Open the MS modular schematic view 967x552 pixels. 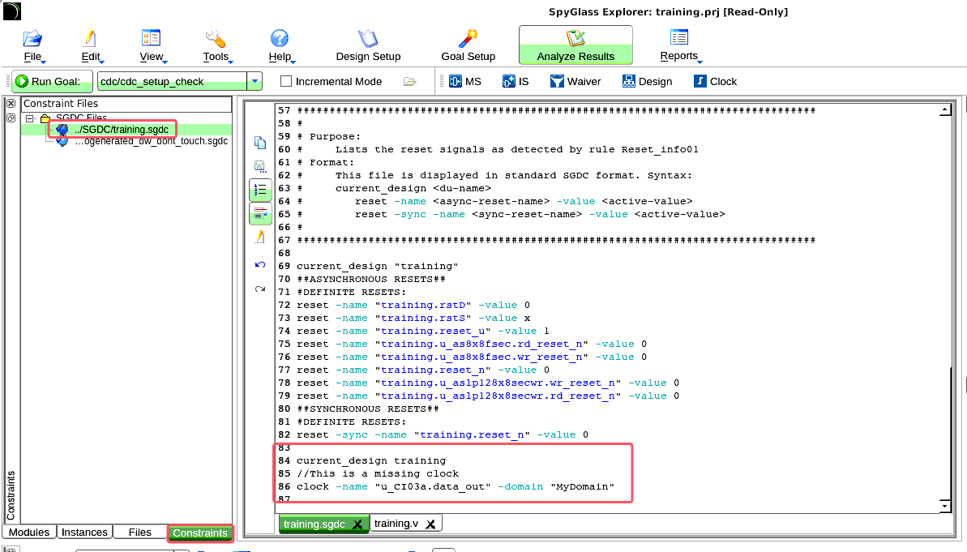(465, 81)
